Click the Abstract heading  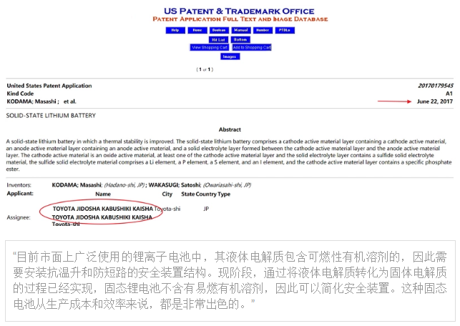tap(230, 129)
